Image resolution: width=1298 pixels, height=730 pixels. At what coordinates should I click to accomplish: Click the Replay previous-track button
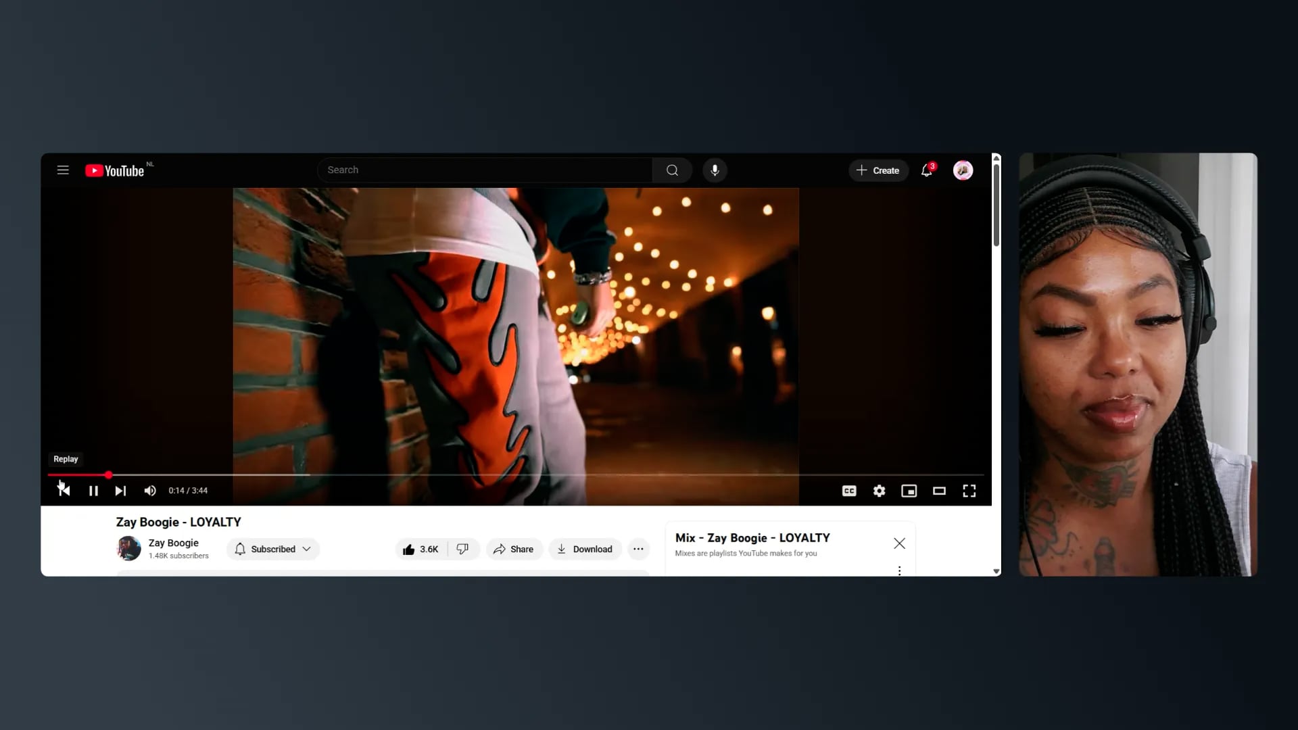[64, 491]
